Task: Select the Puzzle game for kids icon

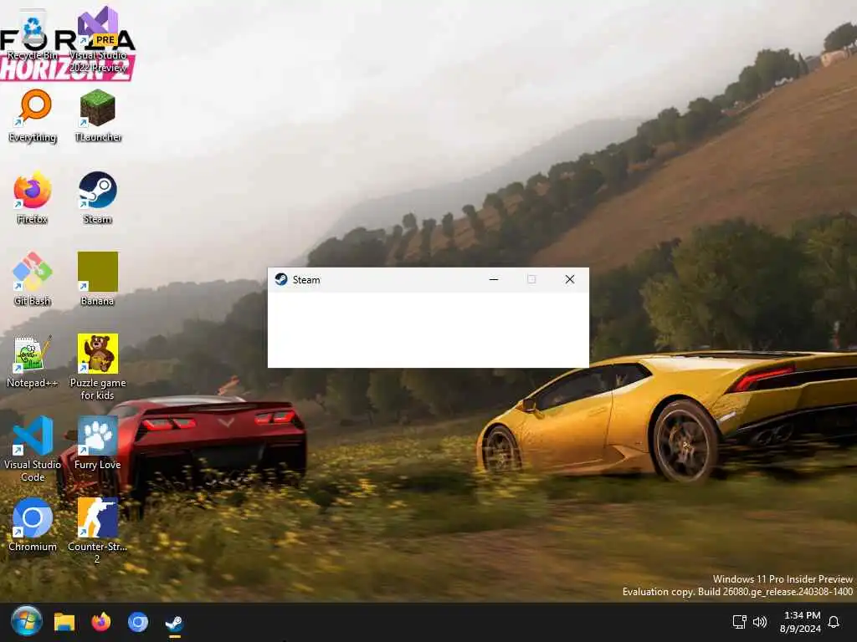Action: 98,367
